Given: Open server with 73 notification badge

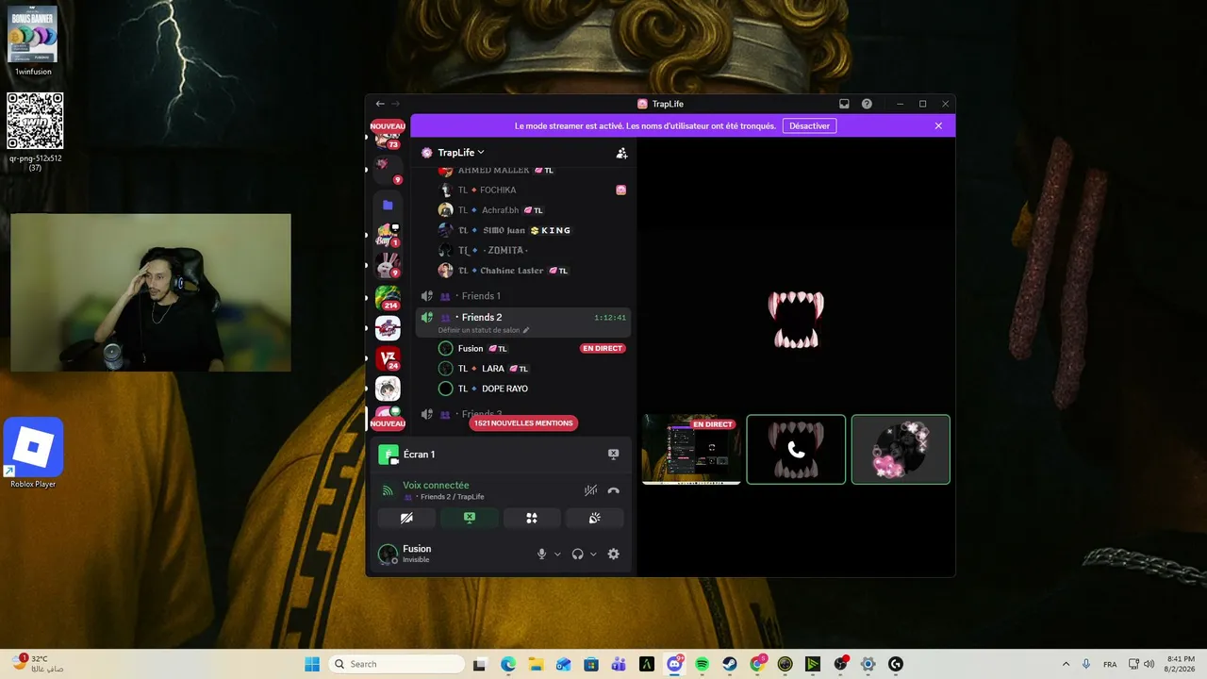Looking at the screenshot, I should click(x=388, y=141).
